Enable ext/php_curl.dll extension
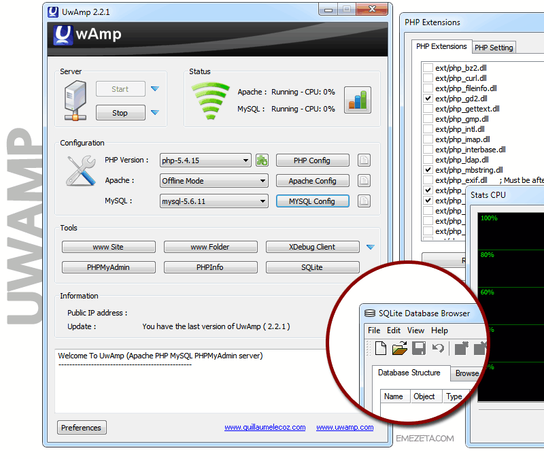This screenshot has height=459, width=544. 428,78
